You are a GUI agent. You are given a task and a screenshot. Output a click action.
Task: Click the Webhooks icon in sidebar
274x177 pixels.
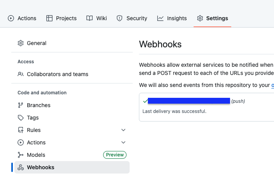click(x=21, y=167)
